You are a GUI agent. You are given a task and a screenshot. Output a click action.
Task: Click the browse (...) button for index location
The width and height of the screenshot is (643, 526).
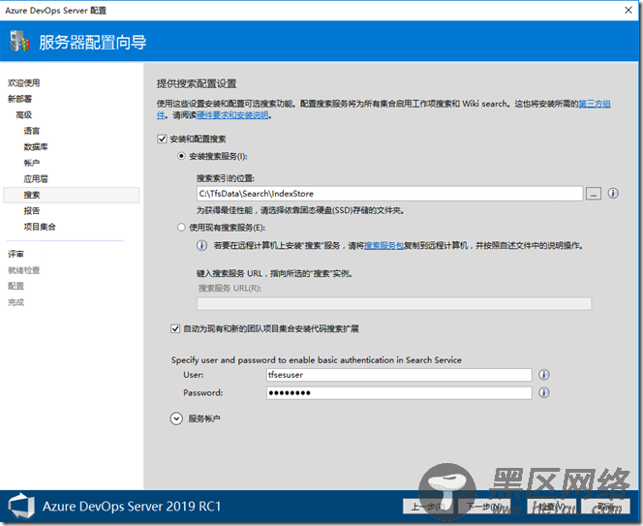(593, 193)
